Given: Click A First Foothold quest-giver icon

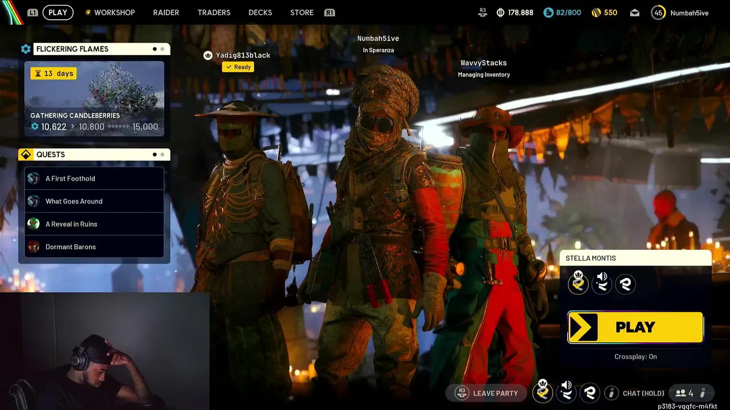Looking at the screenshot, I should (x=34, y=178).
